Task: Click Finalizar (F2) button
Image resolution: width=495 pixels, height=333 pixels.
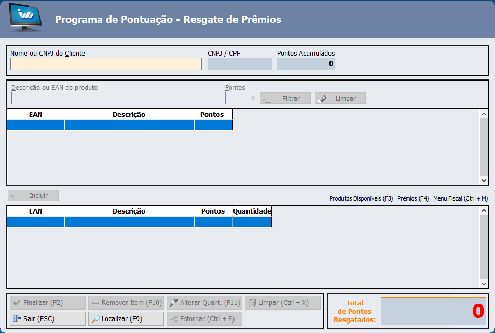Action: pyautogui.click(x=47, y=302)
